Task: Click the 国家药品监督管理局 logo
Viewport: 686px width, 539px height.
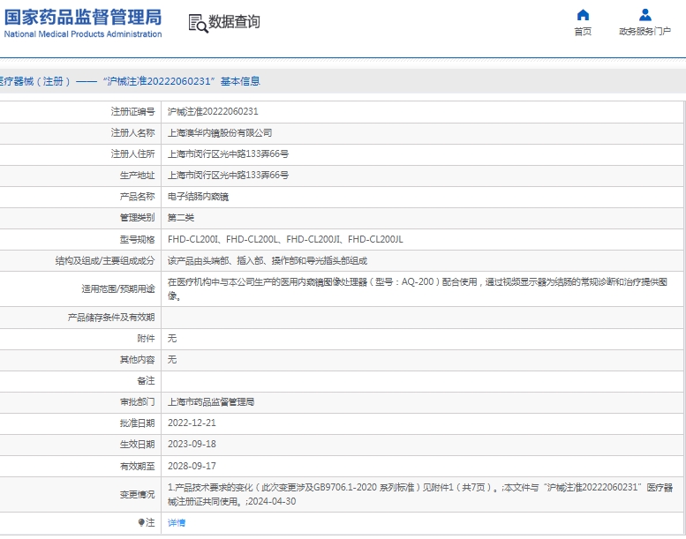Action: (83, 17)
